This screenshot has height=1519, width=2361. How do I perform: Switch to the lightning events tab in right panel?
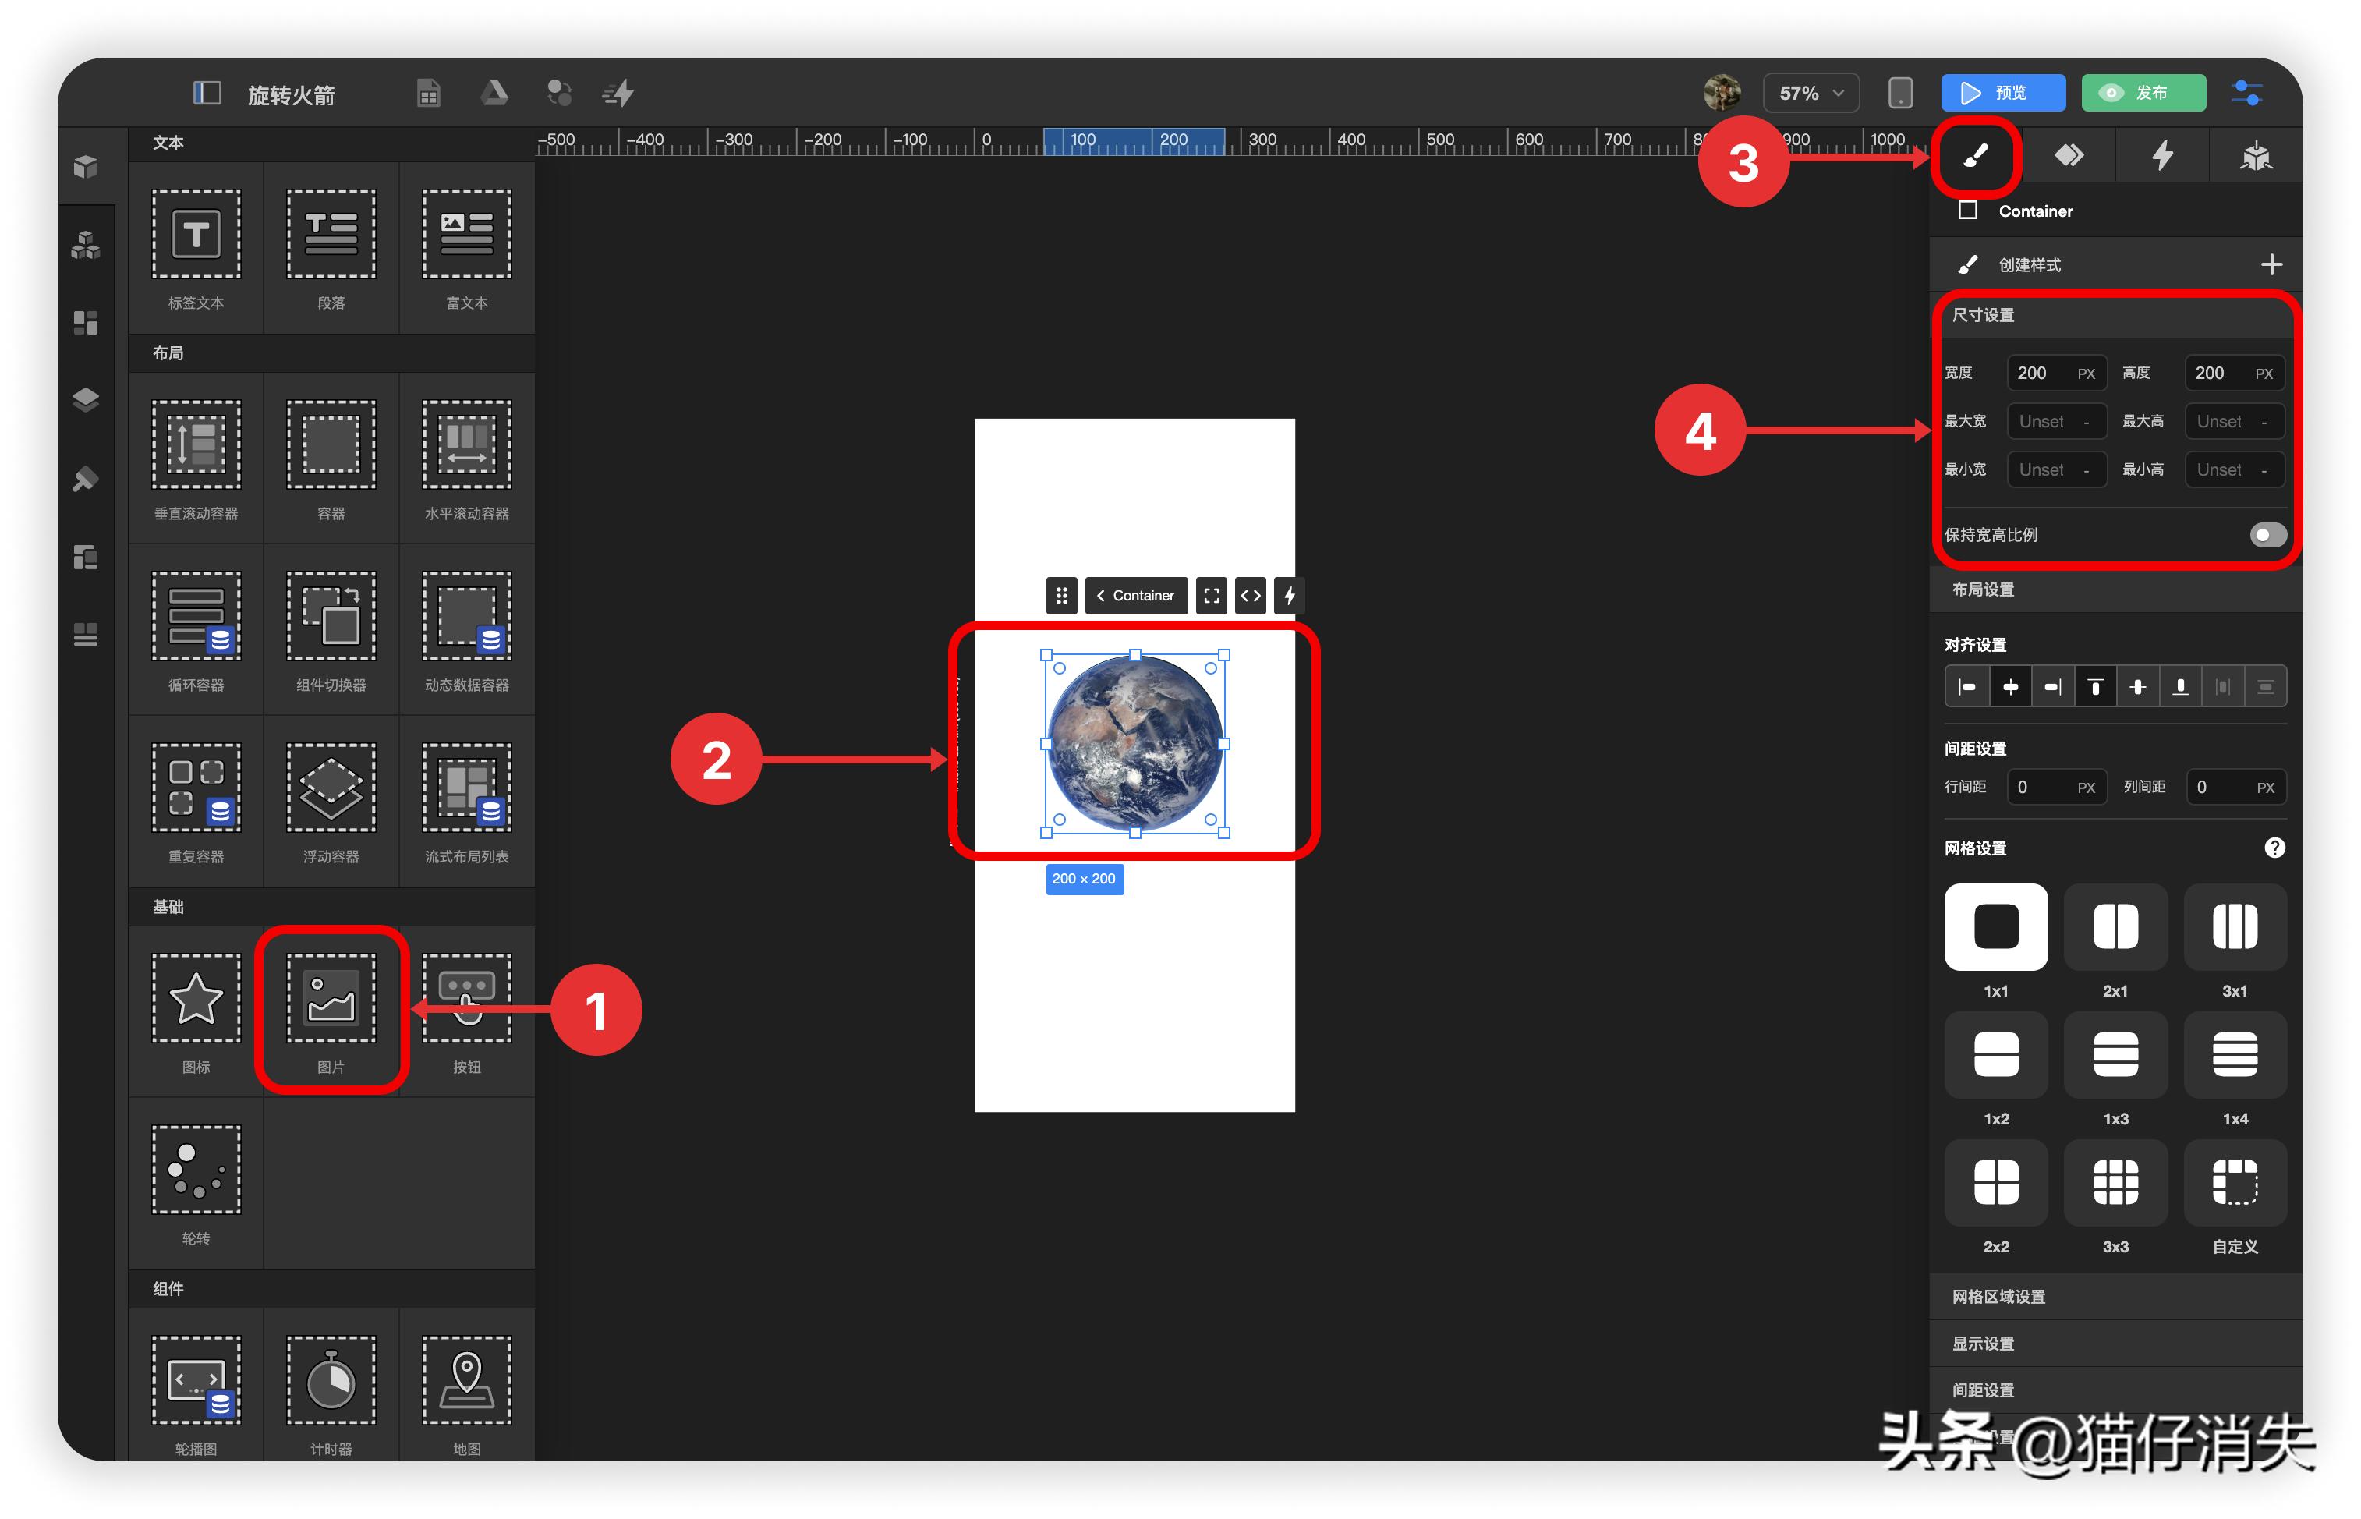pyautogui.click(x=2162, y=155)
